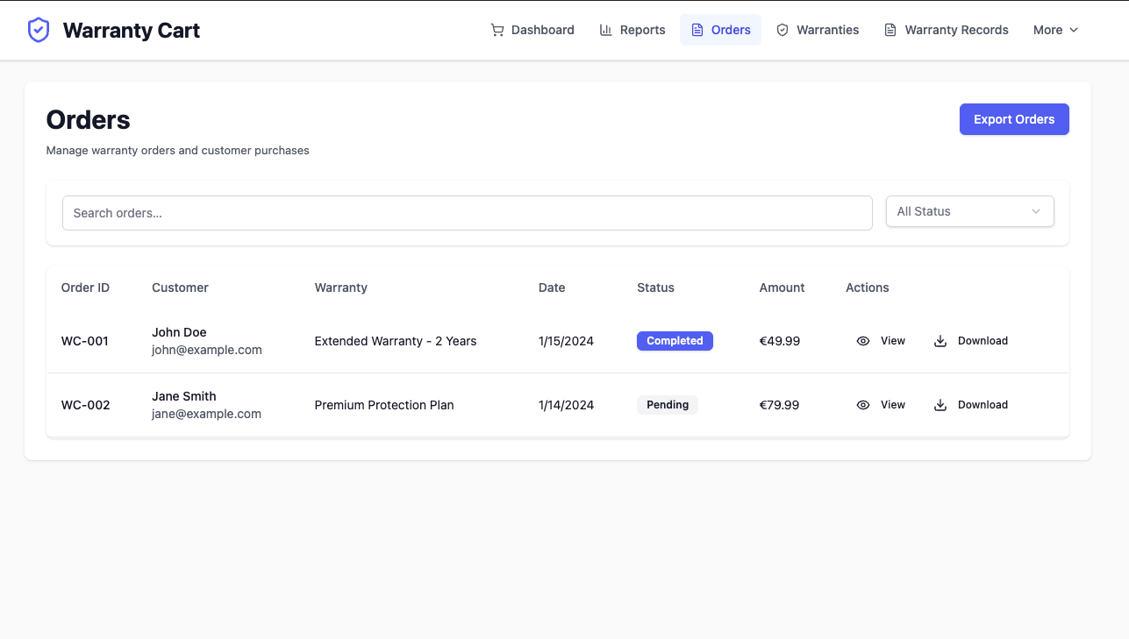Viewport: 1129px width, 639px height.
Task: Click the Warranty Cart shield logo
Action: click(x=39, y=29)
